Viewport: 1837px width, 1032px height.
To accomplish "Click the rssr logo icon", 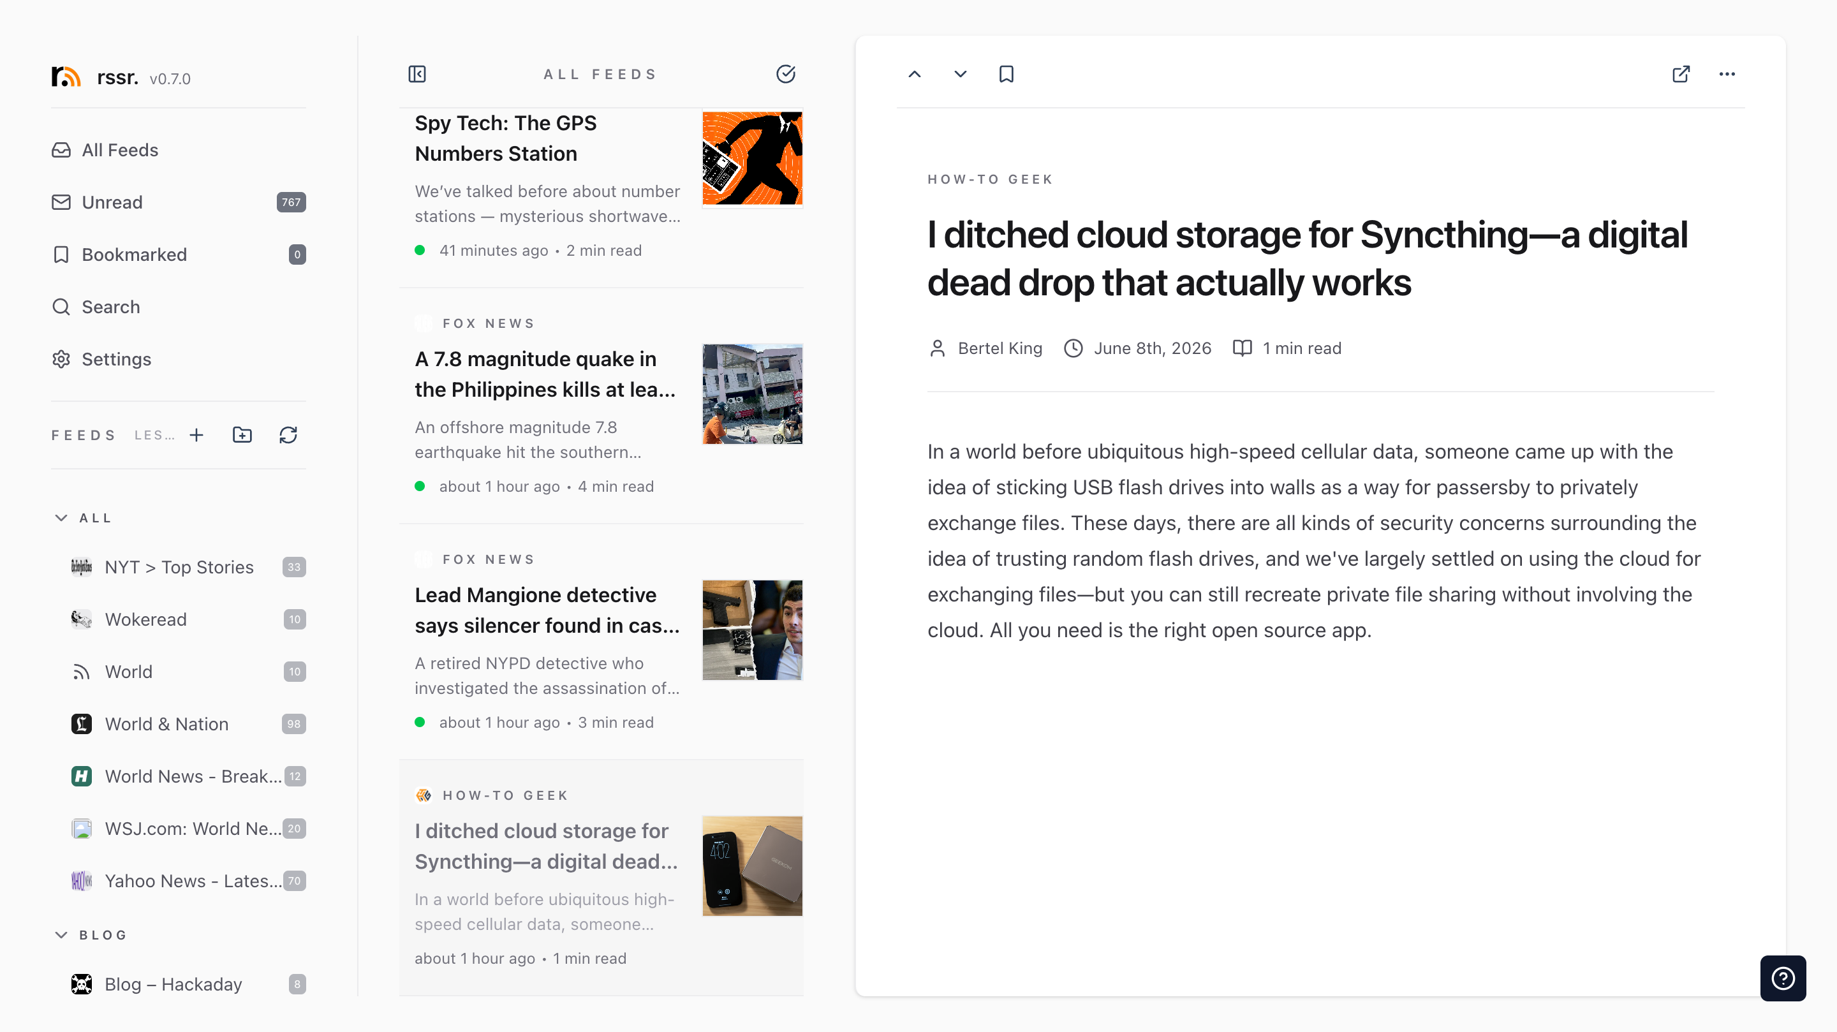I will click(66, 77).
